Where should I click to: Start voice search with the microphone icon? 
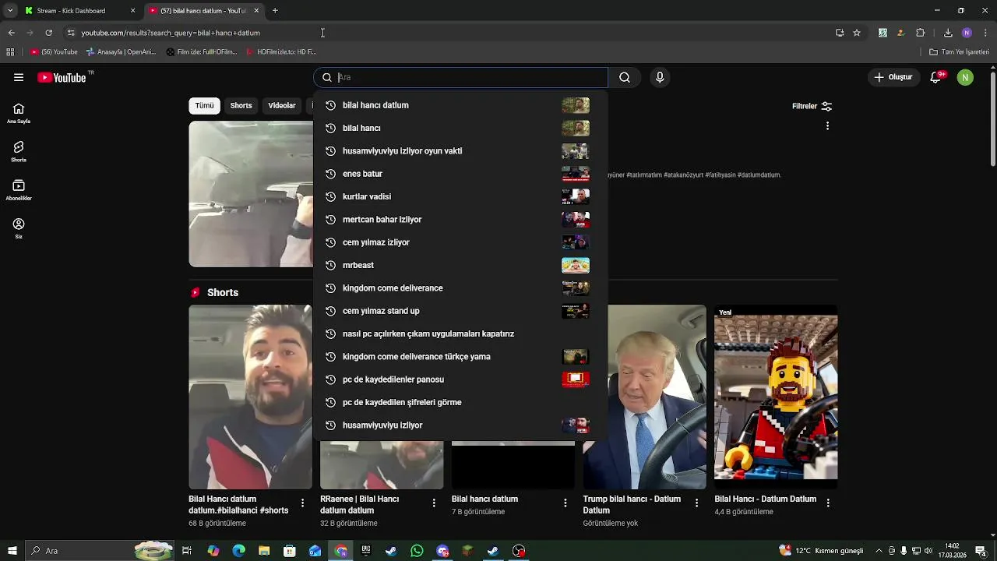tap(660, 77)
